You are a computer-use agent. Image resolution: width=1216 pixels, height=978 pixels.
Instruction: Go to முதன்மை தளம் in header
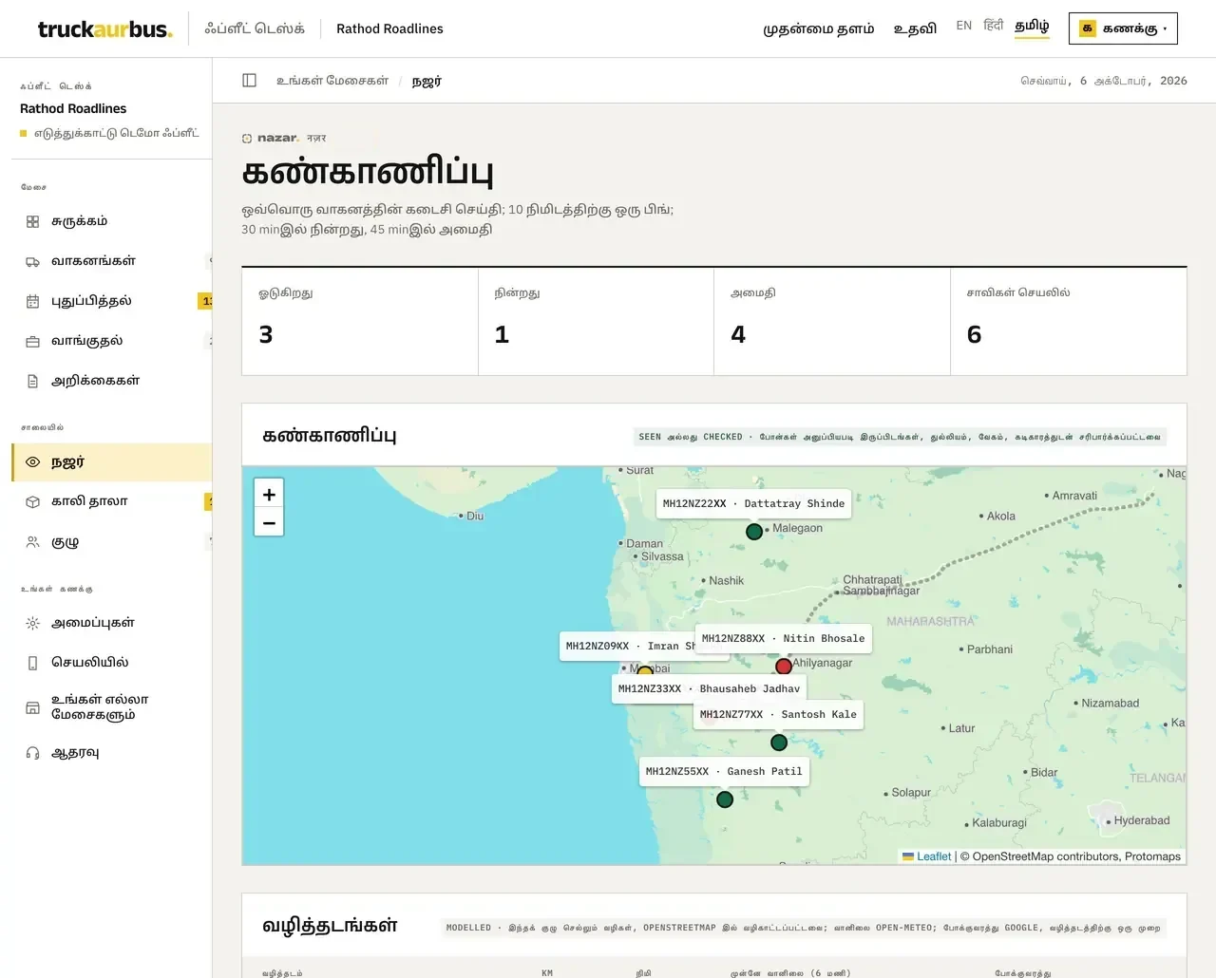[819, 29]
